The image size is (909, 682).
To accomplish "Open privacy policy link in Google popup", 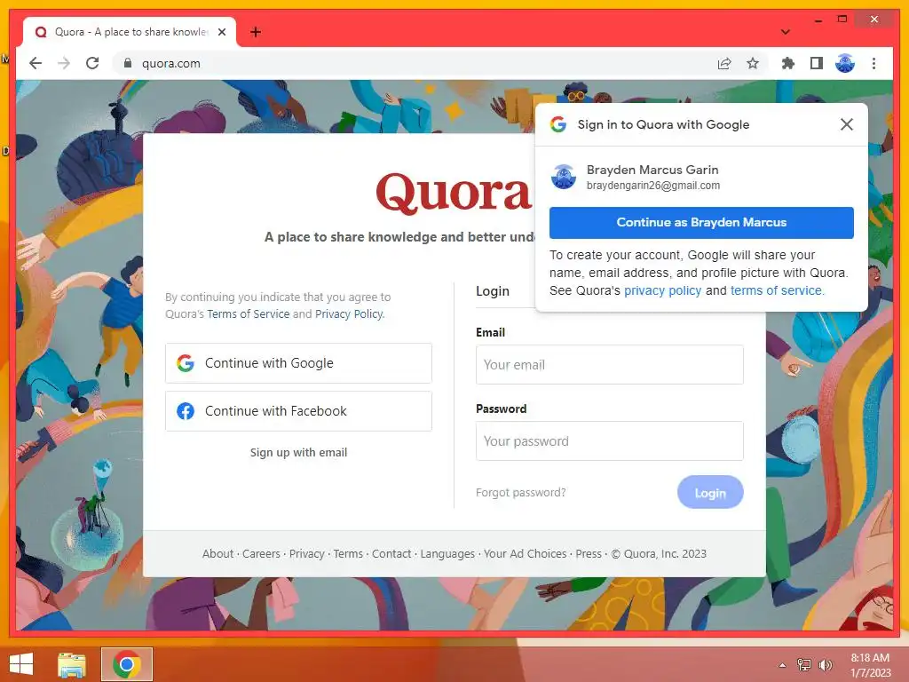I will tap(662, 290).
